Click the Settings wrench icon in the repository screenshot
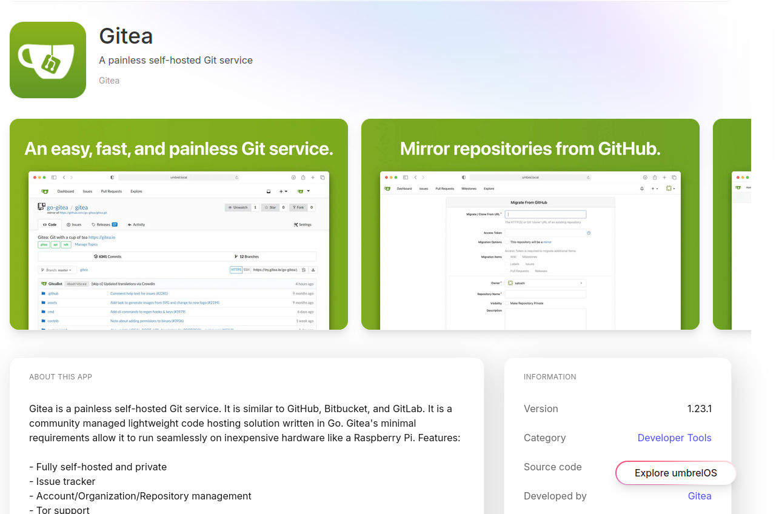779x514 pixels. pyautogui.click(x=302, y=224)
